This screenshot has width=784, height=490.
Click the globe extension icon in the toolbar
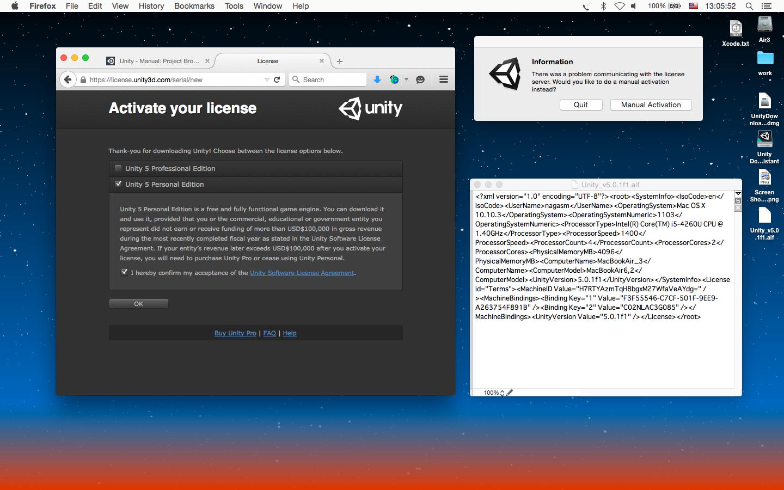tap(394, 79)
